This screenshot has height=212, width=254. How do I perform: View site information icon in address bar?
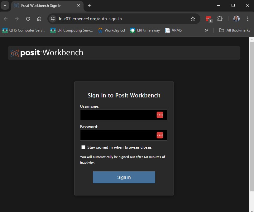pos(52,19)
